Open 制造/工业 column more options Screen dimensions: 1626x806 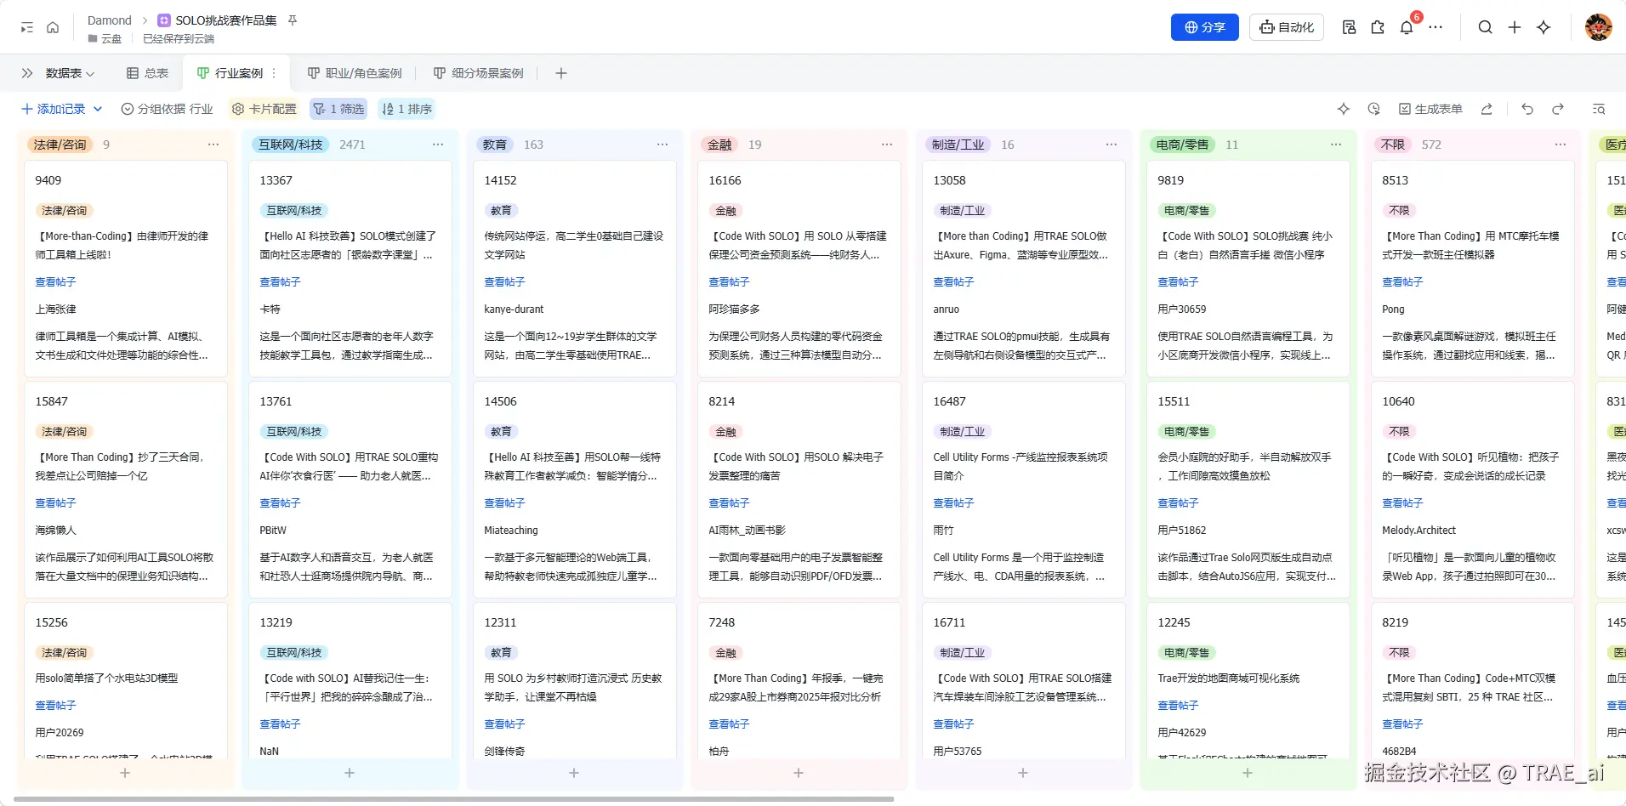click(x=1111, y=145)
